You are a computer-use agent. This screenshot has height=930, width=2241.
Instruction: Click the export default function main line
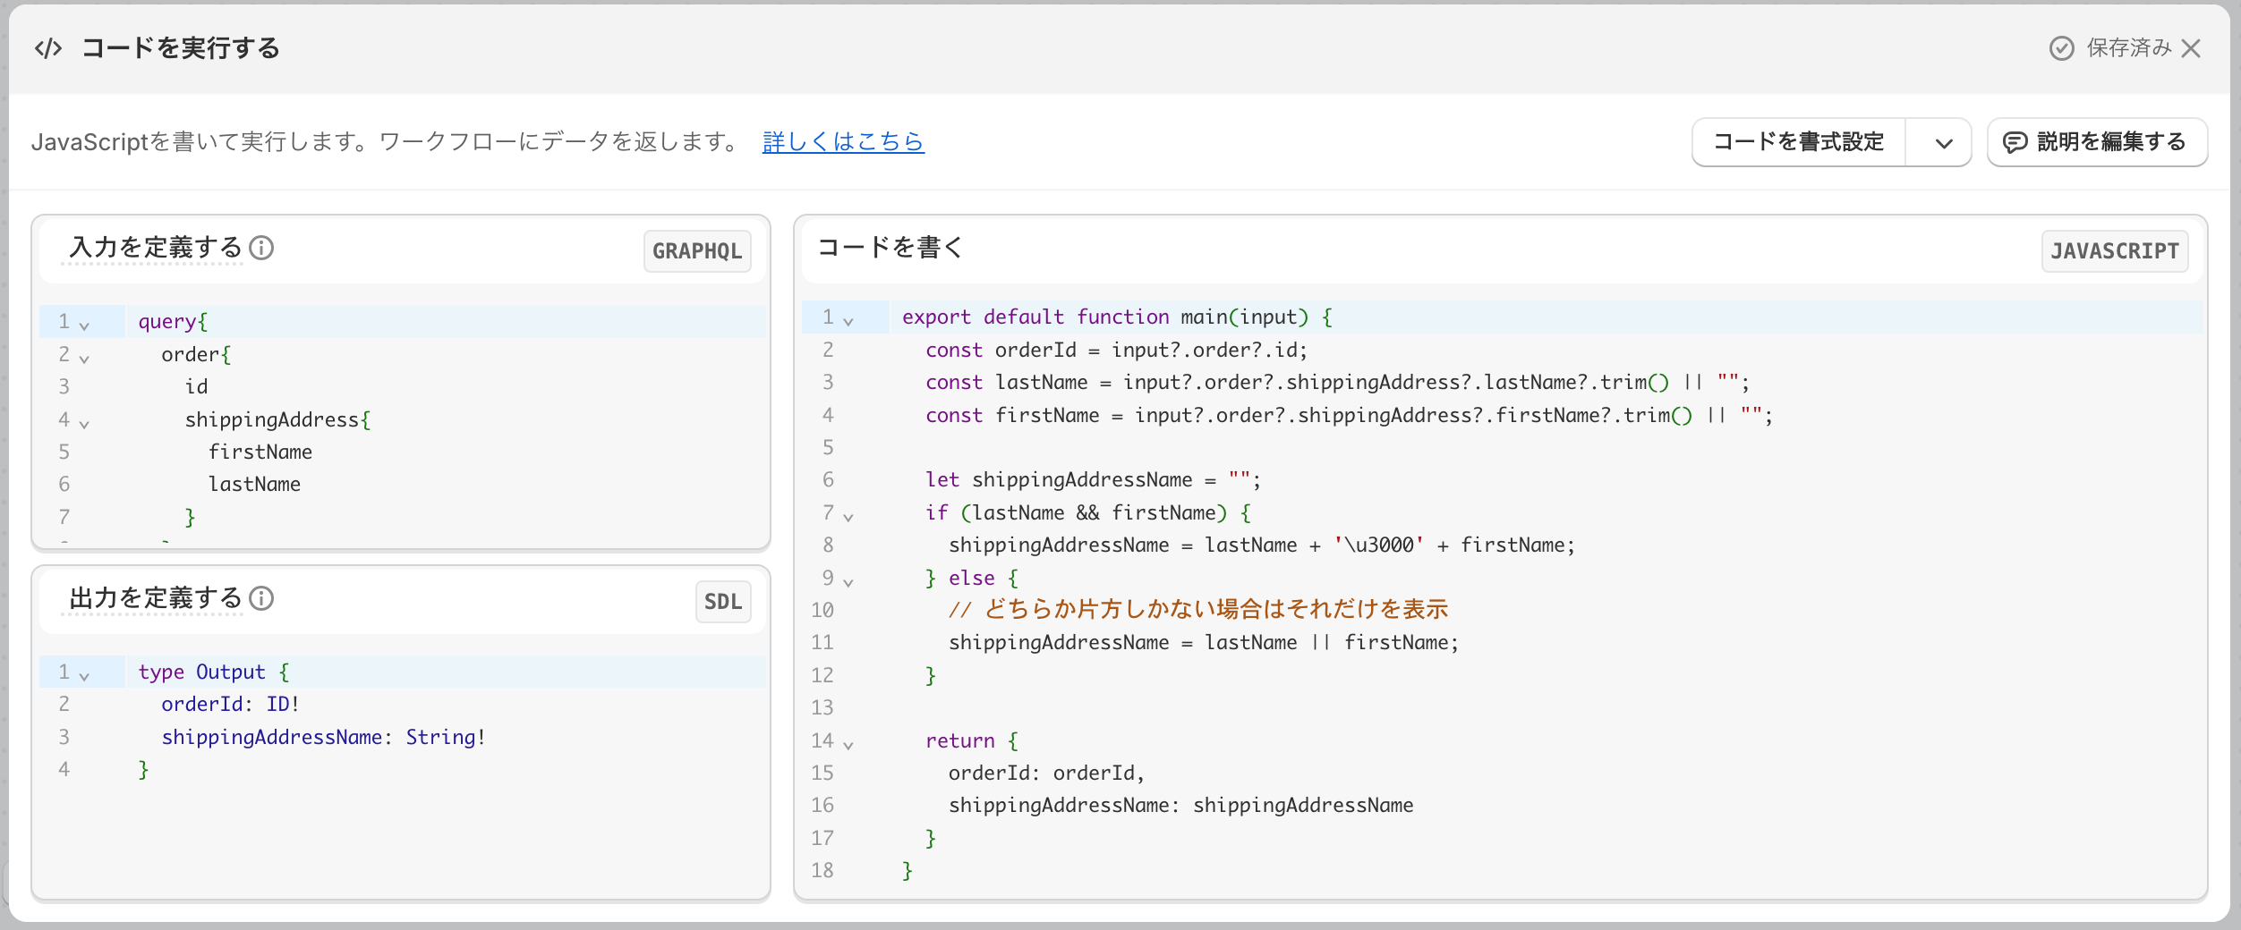(1117, 317)
